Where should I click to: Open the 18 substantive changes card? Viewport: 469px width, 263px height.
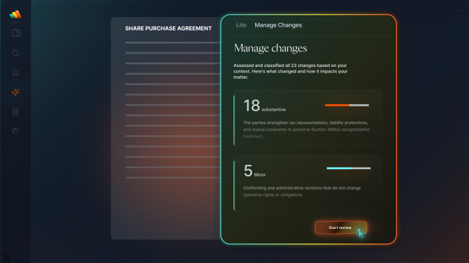click(x=308, y=118)
